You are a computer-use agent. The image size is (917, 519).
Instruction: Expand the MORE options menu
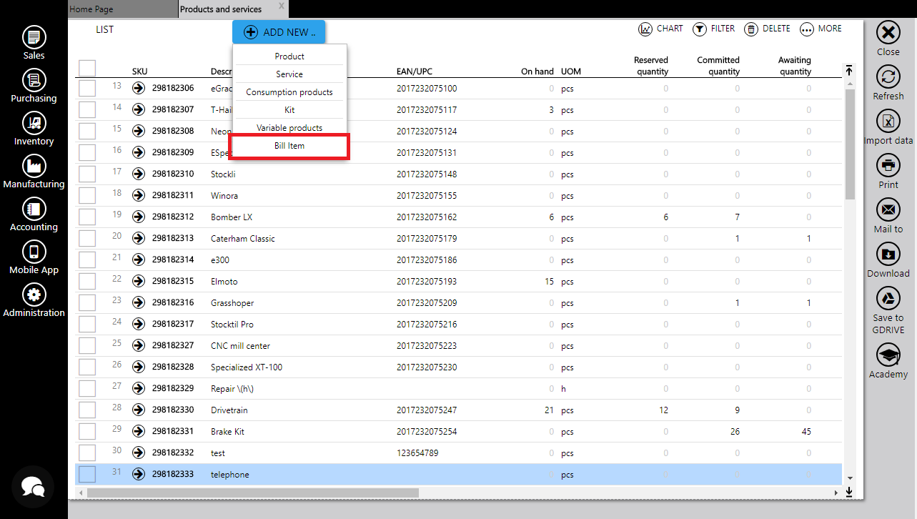pyautogui.click(x=821, y=29)
